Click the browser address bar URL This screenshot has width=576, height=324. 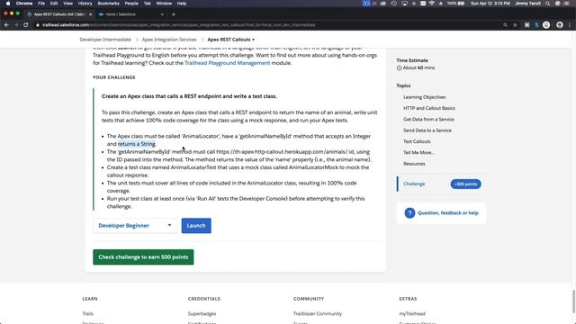(178, 25)
